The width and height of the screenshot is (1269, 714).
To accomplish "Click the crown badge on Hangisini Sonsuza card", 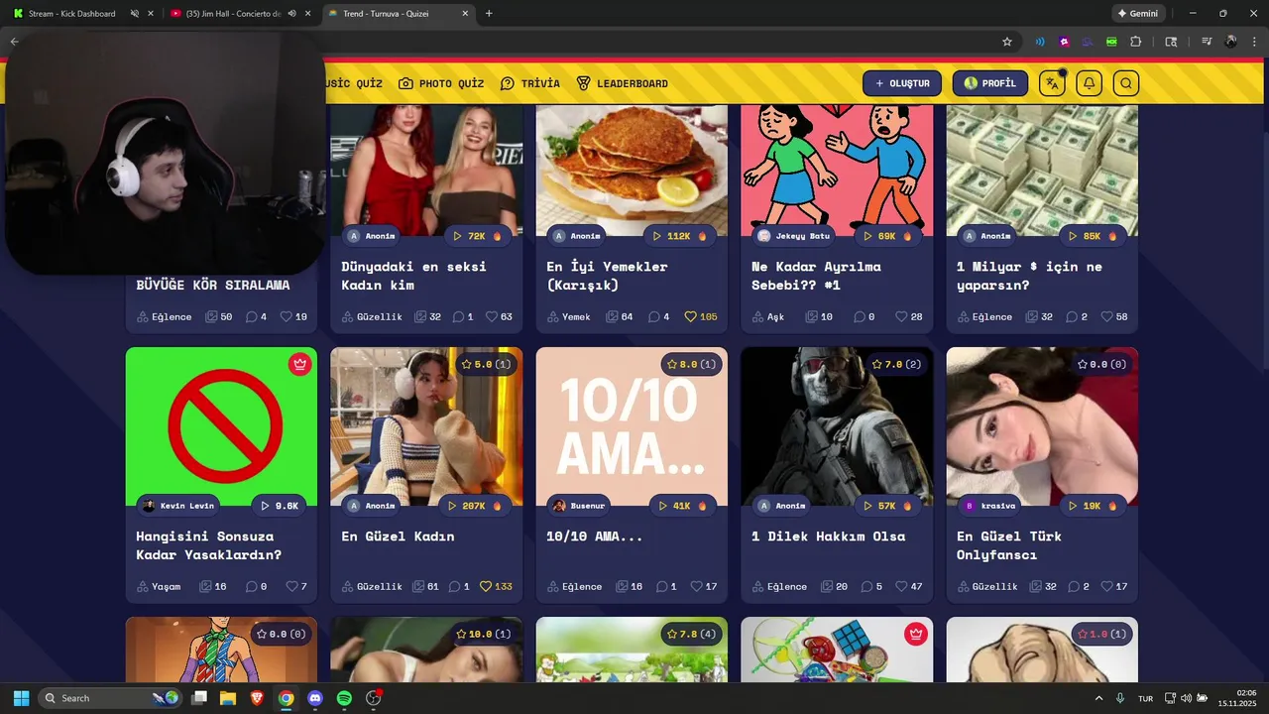I will (x=300, y=364).
